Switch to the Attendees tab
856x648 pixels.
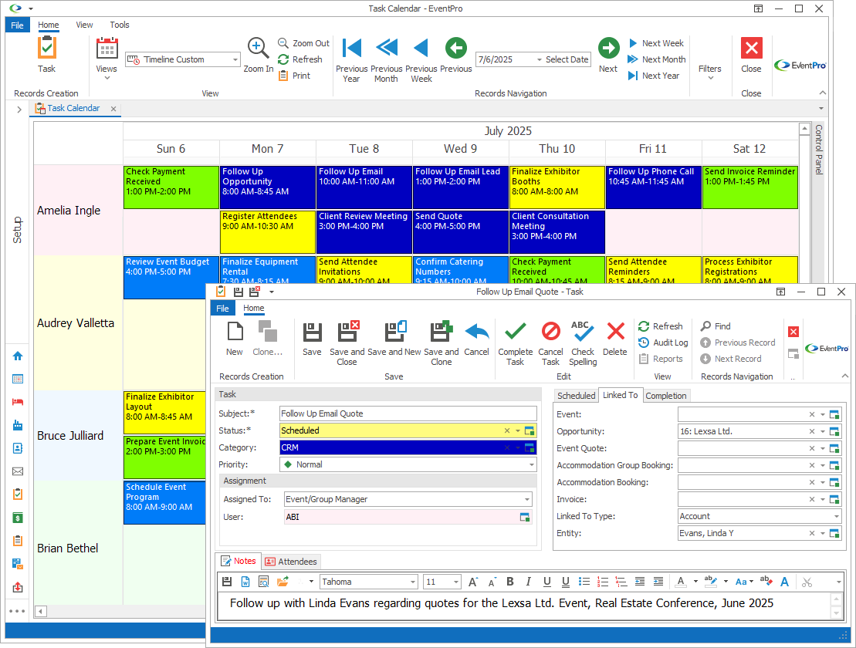(x=291, y=561)
